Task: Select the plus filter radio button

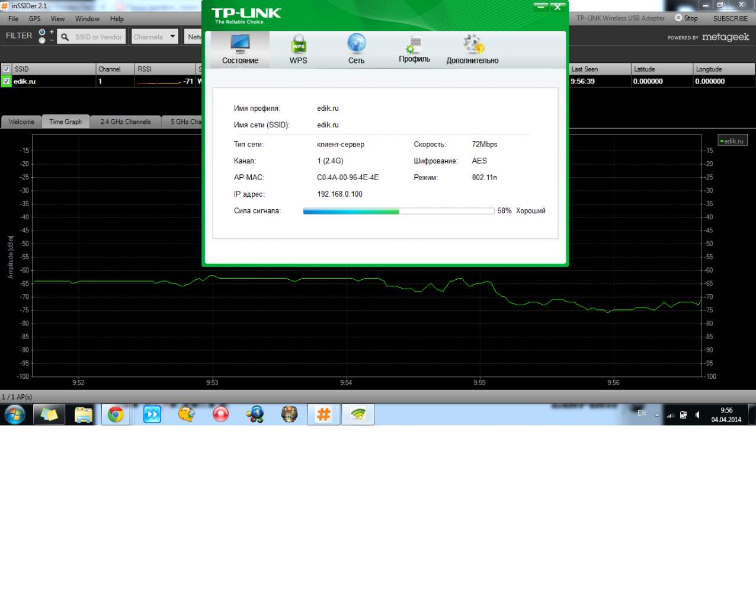Action: click(x=42, y=32)
